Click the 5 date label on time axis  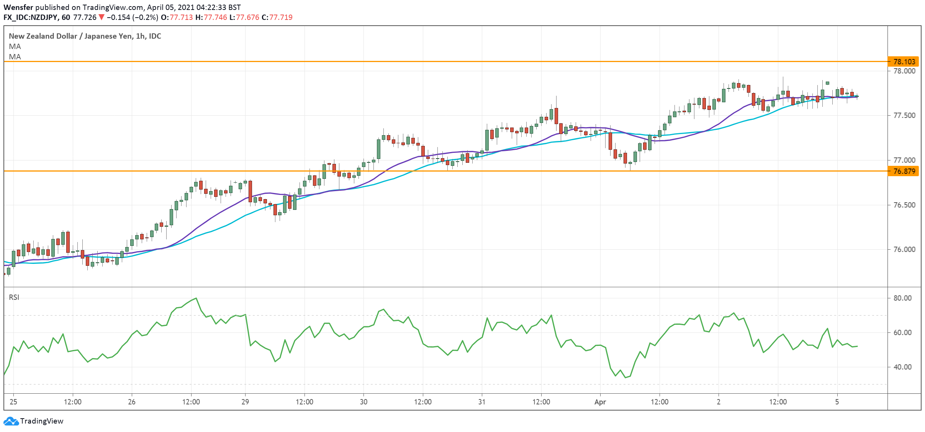pos(837,402)
